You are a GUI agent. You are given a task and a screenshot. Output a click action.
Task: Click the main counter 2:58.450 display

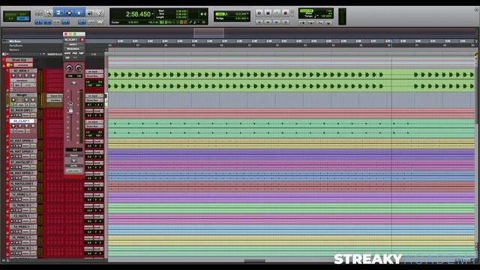click(138, 14)
